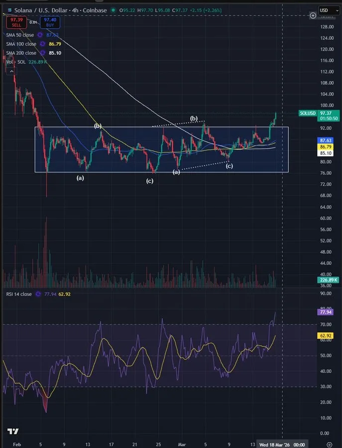Screen dimensions: 342x448
Task: Click the purple 77.94 RSI axis label
Action: [x=326, y=312]
